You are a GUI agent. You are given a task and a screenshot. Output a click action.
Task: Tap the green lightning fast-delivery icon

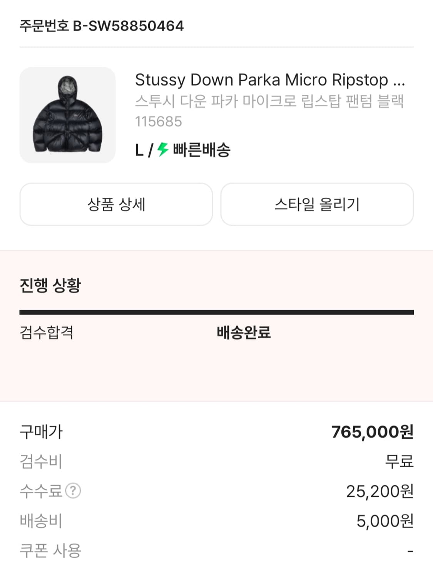coord(163,150)
